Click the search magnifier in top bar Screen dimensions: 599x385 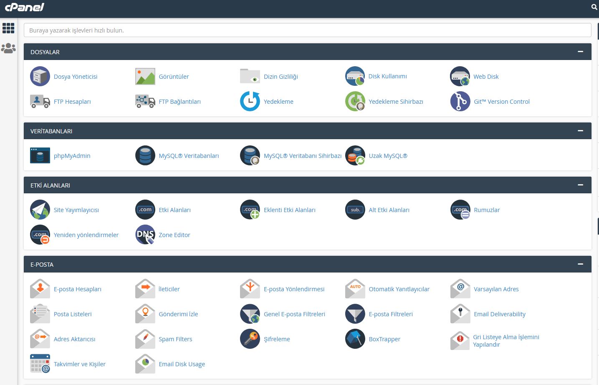click(x=594, y=7)
